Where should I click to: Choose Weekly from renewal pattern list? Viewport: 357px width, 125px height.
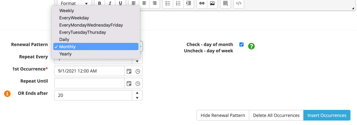(96, 10)
